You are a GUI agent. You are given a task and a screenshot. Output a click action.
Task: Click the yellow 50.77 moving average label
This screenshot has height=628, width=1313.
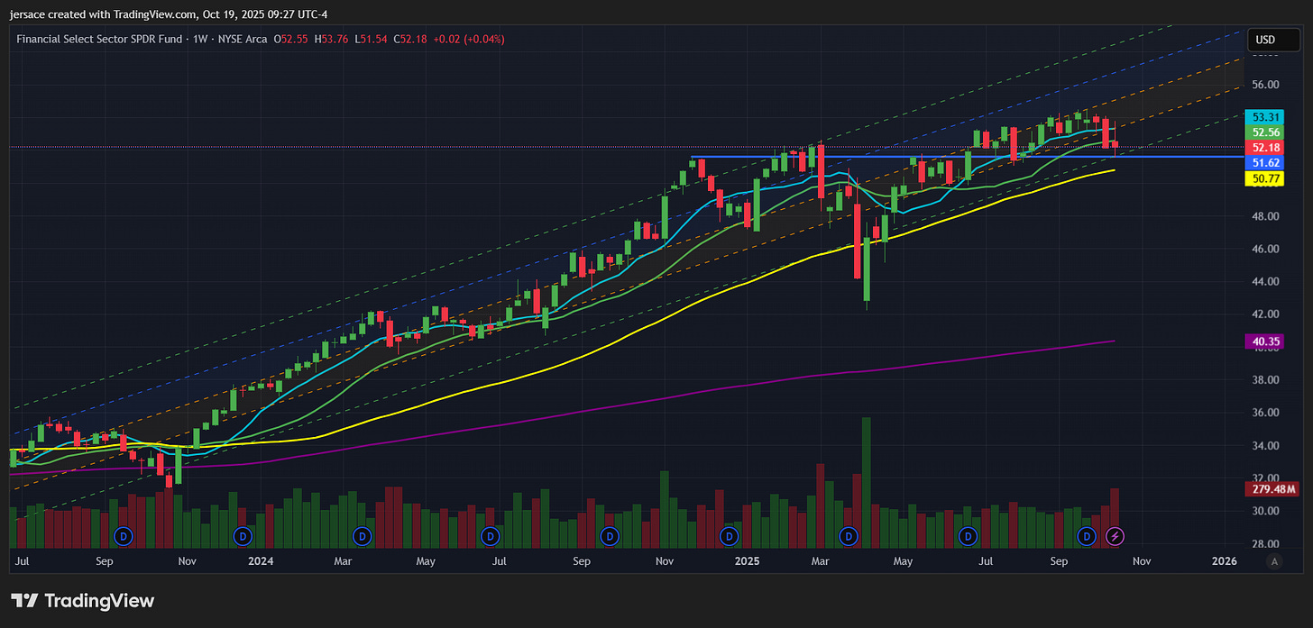point(1266,179)
